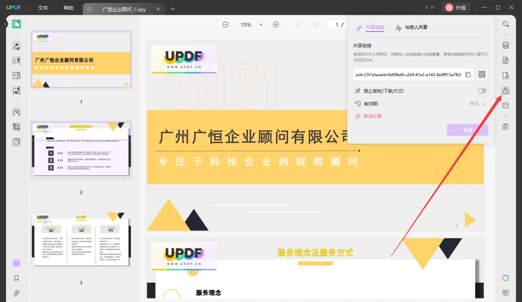
Task: Open the OCR recognition tool
Action: pos(506,45)
